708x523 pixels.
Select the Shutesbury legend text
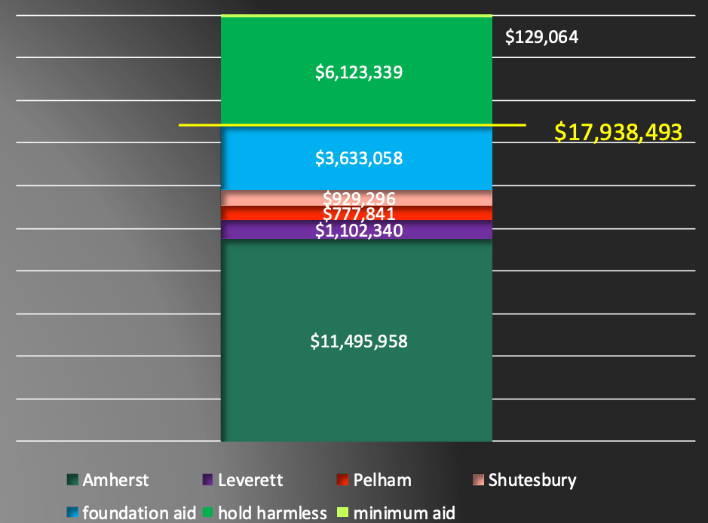532,480
